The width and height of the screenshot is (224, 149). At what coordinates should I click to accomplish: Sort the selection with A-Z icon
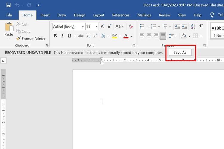pos(193,27)
